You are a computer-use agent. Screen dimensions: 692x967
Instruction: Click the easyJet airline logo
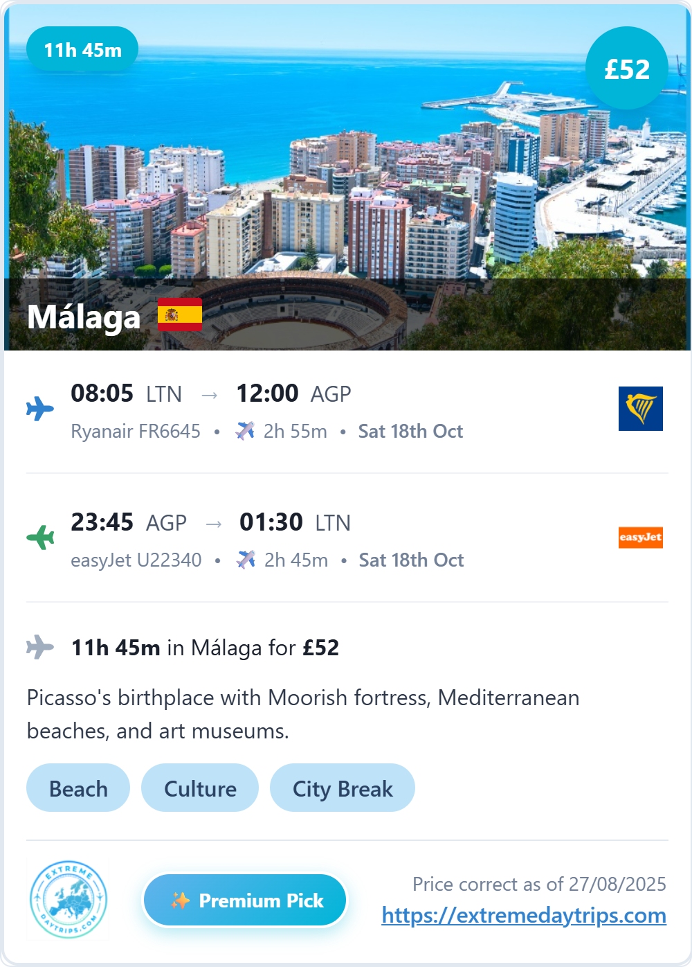(x=640, y=538)
